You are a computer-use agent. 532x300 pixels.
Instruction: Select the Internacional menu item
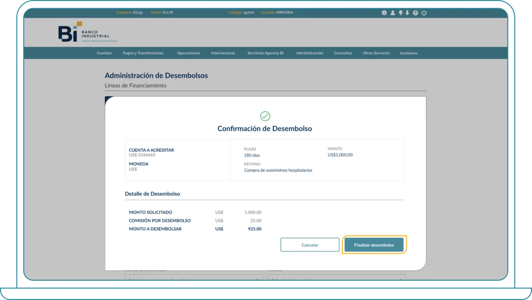click(x=223, y=53)
